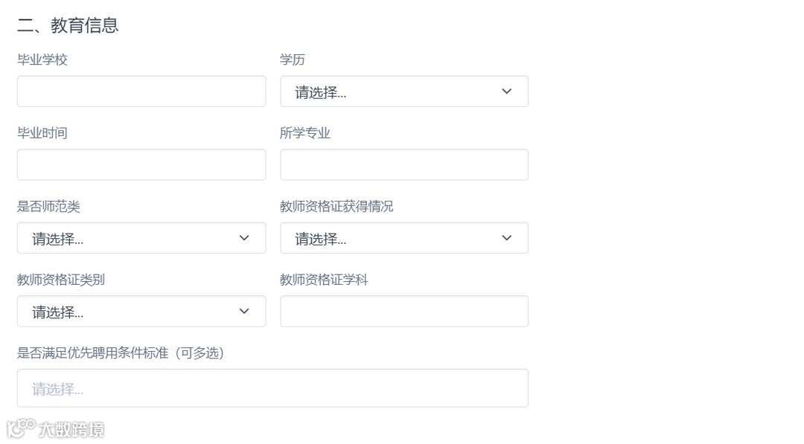
Task: Open the 学历 dropdown
Action: (x=403, y=91)
